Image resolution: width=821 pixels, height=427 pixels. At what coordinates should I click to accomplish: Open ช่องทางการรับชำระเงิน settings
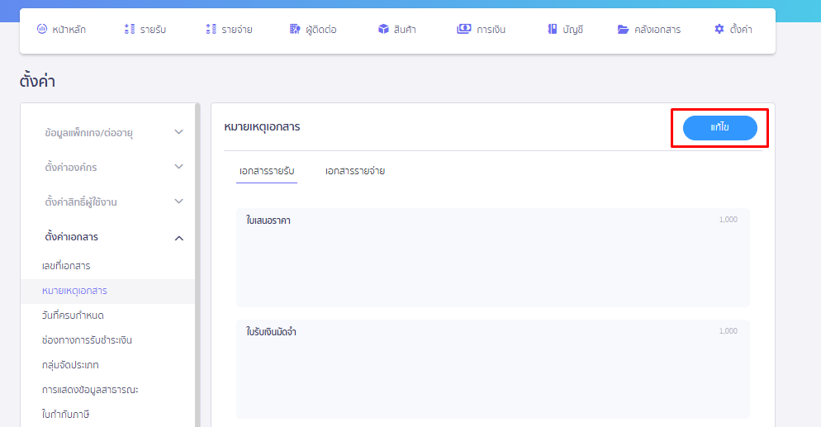(87, 340)
